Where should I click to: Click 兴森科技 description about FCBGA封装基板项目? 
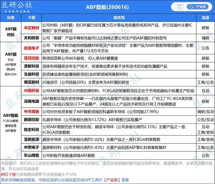click(x=118, y=91)
